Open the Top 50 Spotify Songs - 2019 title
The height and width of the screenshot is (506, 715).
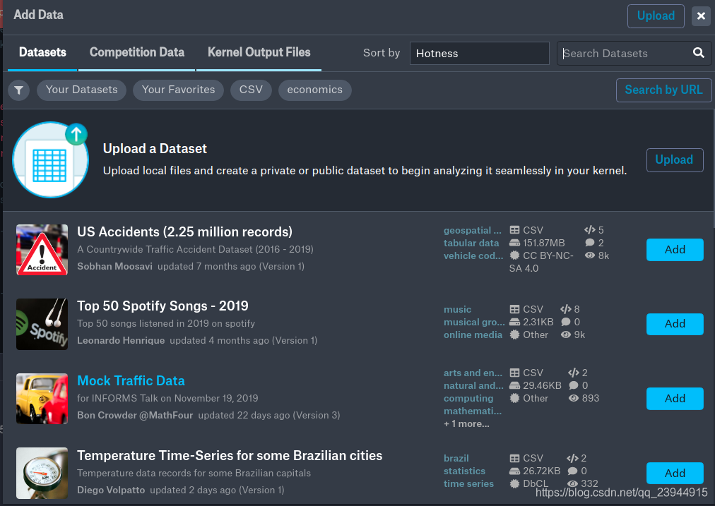coord(162,306)
